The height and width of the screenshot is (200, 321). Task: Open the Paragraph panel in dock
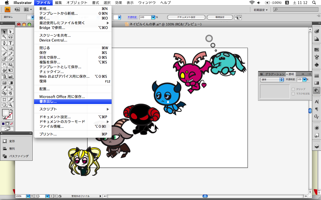click(x=316, y=109)
